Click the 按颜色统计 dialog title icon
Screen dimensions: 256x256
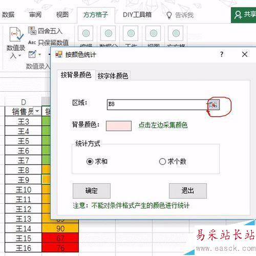tap(59, 54)
